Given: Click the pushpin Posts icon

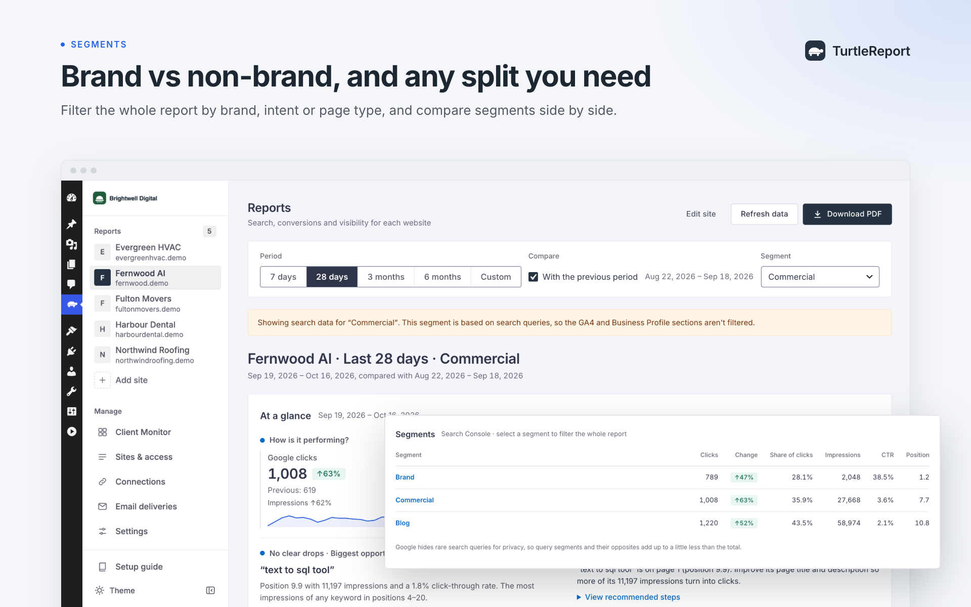Looking at the screenshot, I should tap(71, 224).
